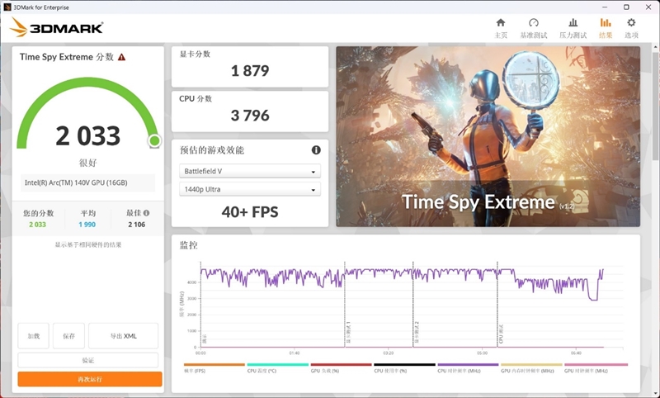Click the warning triangle beside Time Spy Extreme score

coord(122,57)
